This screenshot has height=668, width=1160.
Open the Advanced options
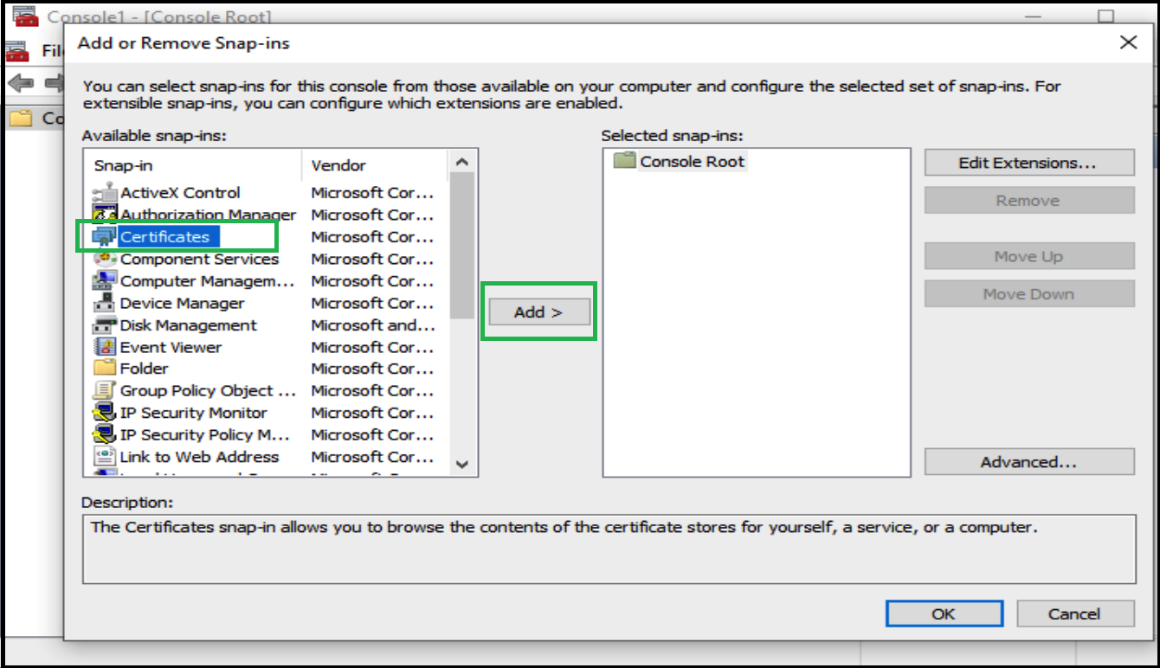[1028, 462]
